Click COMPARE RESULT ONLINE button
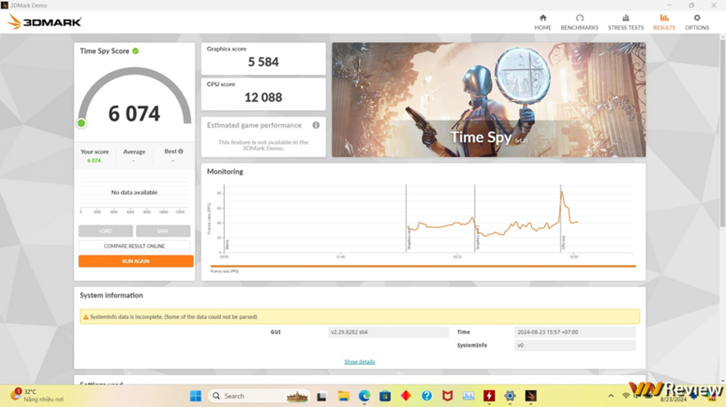Image resolution: width=726 pixels, height=407 pixels. click(135, 246)
